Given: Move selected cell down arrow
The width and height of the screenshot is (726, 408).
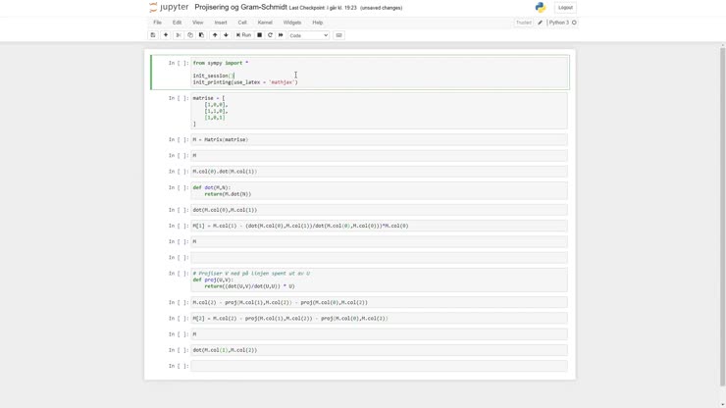Looking at the screenshot, I should tap(226, 35).
